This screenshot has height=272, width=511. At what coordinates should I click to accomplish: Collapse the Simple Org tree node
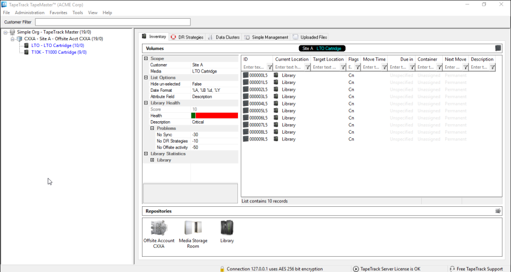(x=6, y=32)
